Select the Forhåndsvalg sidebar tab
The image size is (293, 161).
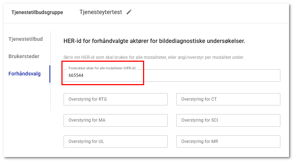point(25,74)
